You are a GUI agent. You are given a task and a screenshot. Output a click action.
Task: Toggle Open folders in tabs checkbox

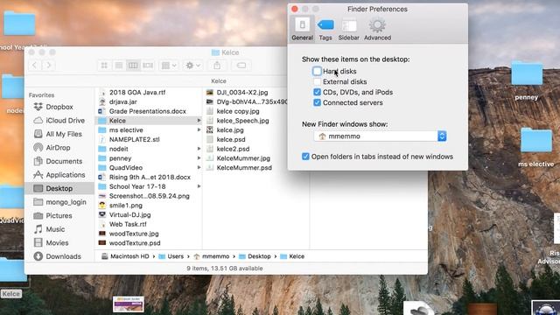pyautogui.click(x=305, y=157)
